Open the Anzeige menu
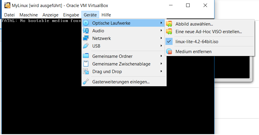The width and height of the screenshot is (259, 135). [50, 15]
